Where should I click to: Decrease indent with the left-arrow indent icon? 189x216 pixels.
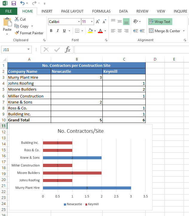[136, 31]
